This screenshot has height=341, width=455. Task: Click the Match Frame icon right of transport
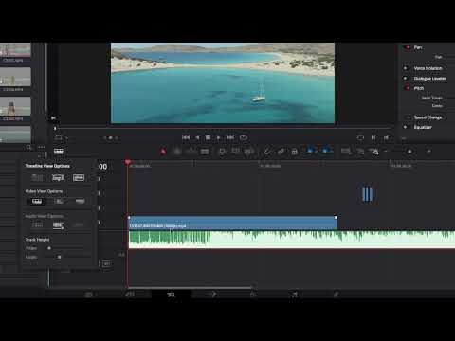click(x=360, y=137)
